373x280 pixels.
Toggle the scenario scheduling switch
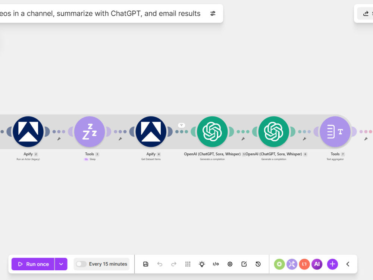[81, 264]
